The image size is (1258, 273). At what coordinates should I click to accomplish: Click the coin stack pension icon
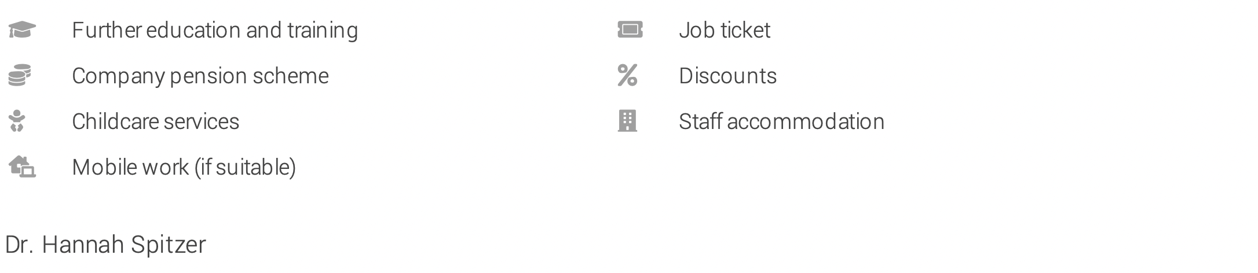20,76
